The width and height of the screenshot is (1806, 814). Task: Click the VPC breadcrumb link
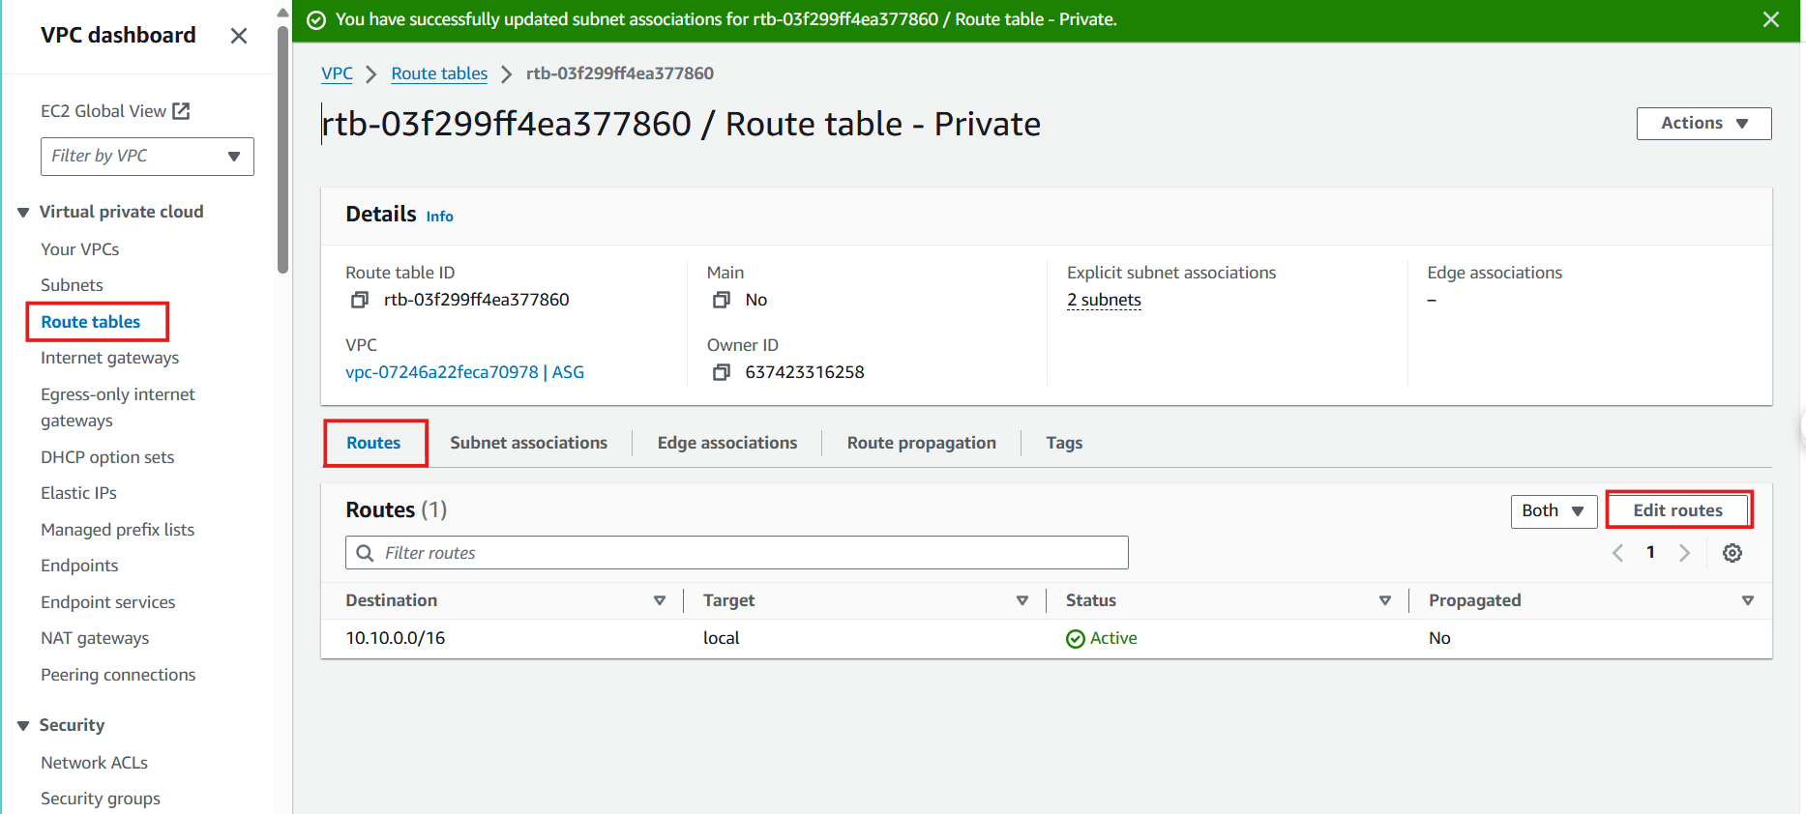click(337, 73)
